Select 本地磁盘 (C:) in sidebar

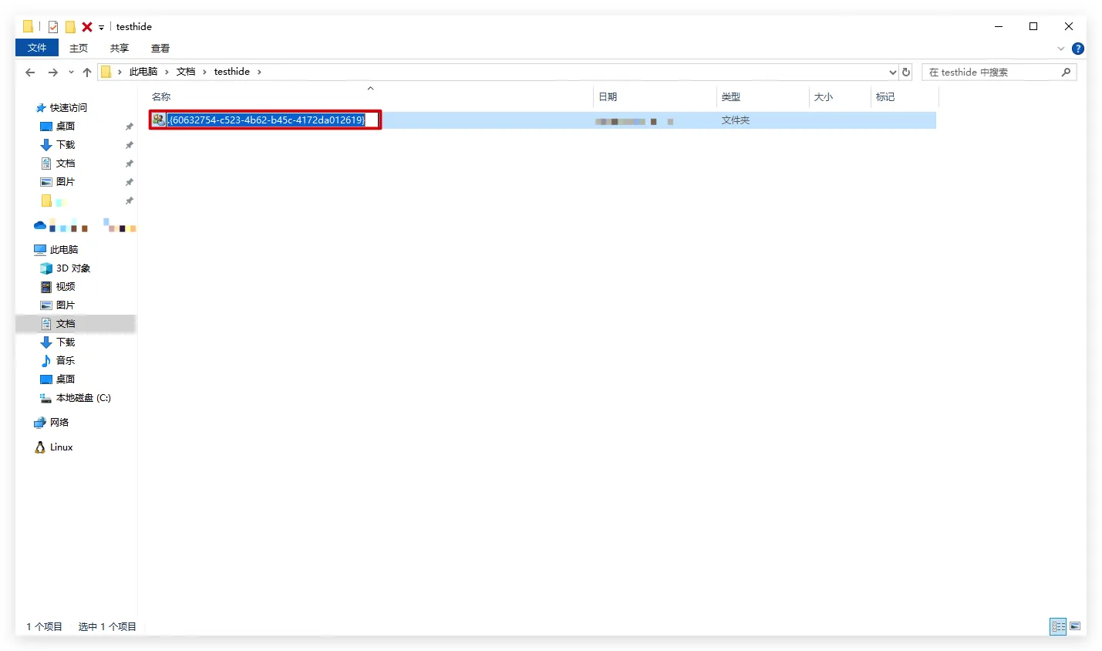[83, 398]
